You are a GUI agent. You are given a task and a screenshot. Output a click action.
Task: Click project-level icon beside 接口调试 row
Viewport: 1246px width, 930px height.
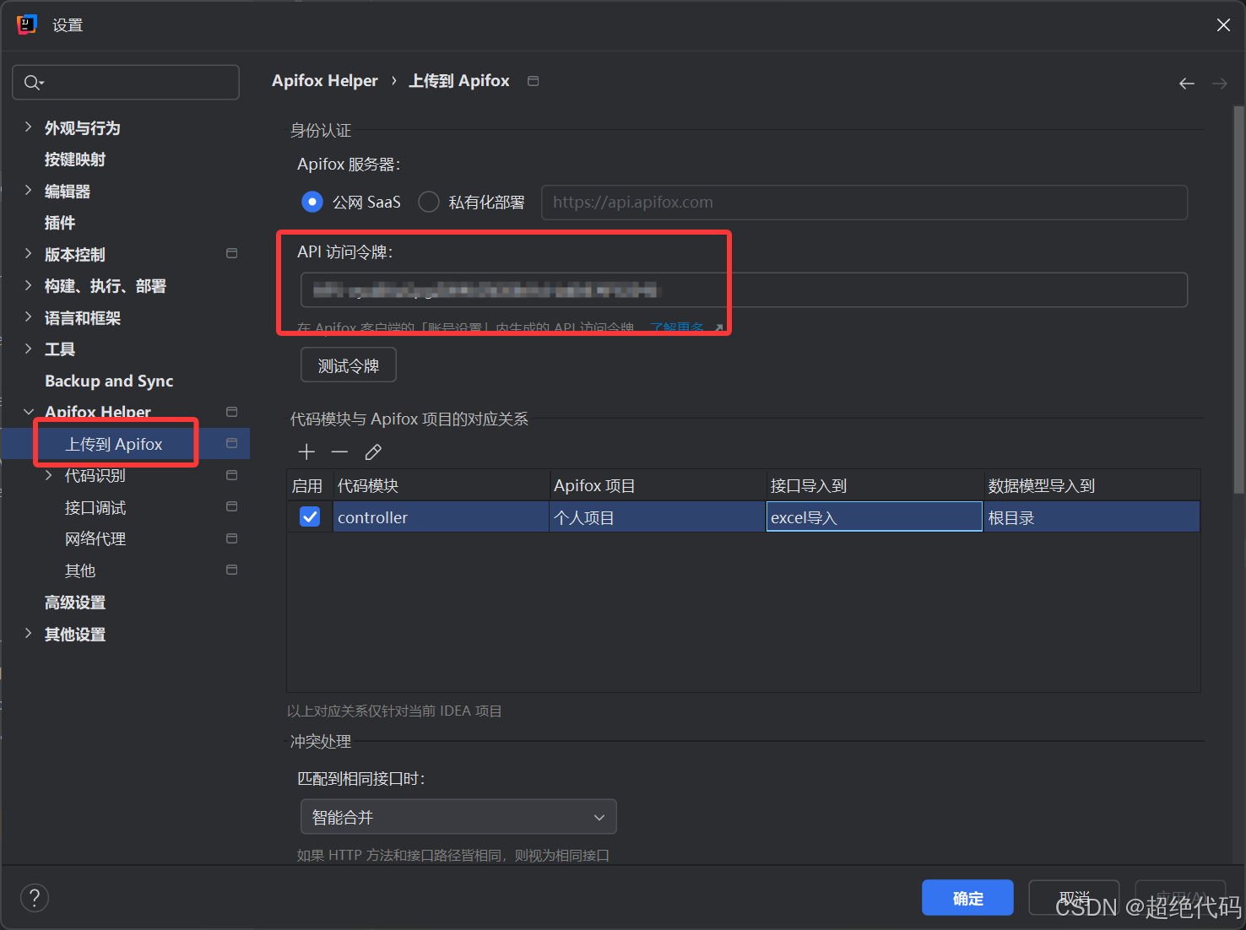coord(232,506)
